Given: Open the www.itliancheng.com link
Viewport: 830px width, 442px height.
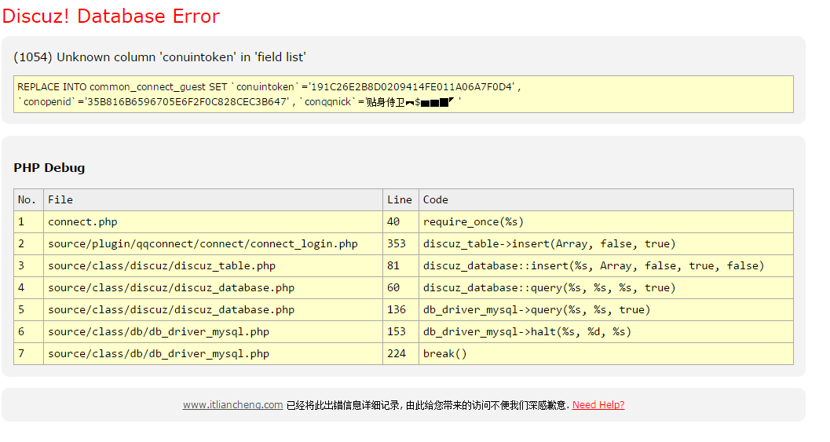Looking at the screenshot, I should click(x=232, y=405).
